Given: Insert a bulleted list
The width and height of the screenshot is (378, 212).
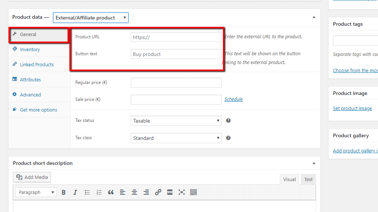Looking at the screenshot, I should tap(87, 192).
